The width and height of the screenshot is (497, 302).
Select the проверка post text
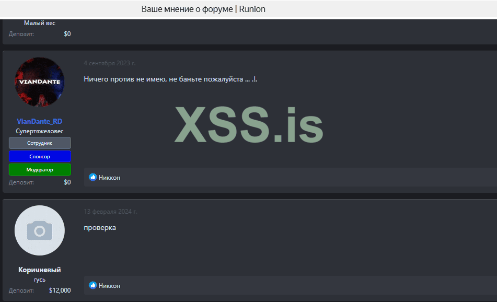tap(100, 227)
